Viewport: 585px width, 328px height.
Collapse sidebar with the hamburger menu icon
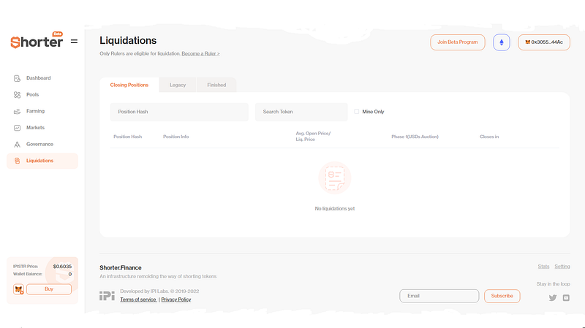pos(74,42)
